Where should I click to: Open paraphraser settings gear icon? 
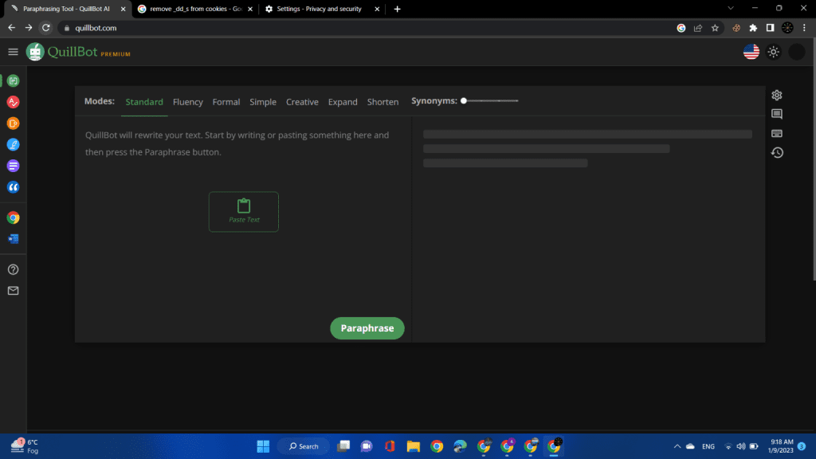coord(776,96)
